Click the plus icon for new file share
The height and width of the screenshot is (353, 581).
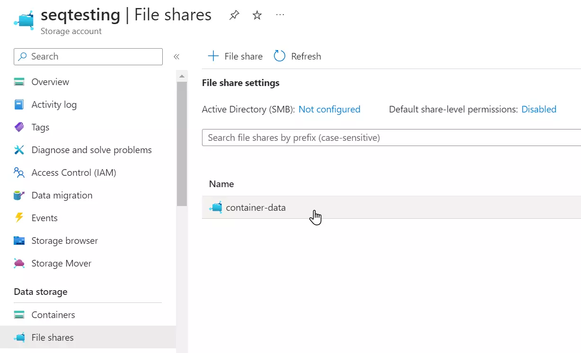click(x=213, y=56)
